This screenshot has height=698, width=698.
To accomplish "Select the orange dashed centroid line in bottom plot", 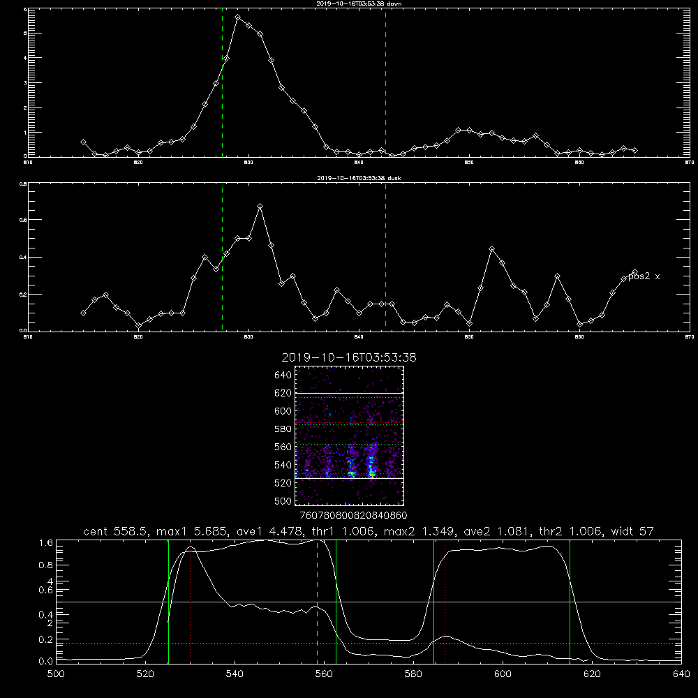I will 317,601.
